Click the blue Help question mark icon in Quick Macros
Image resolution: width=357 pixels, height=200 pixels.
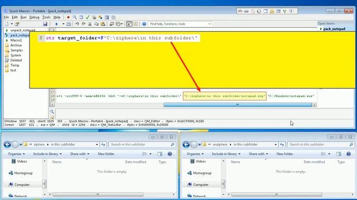pos(144,24)
